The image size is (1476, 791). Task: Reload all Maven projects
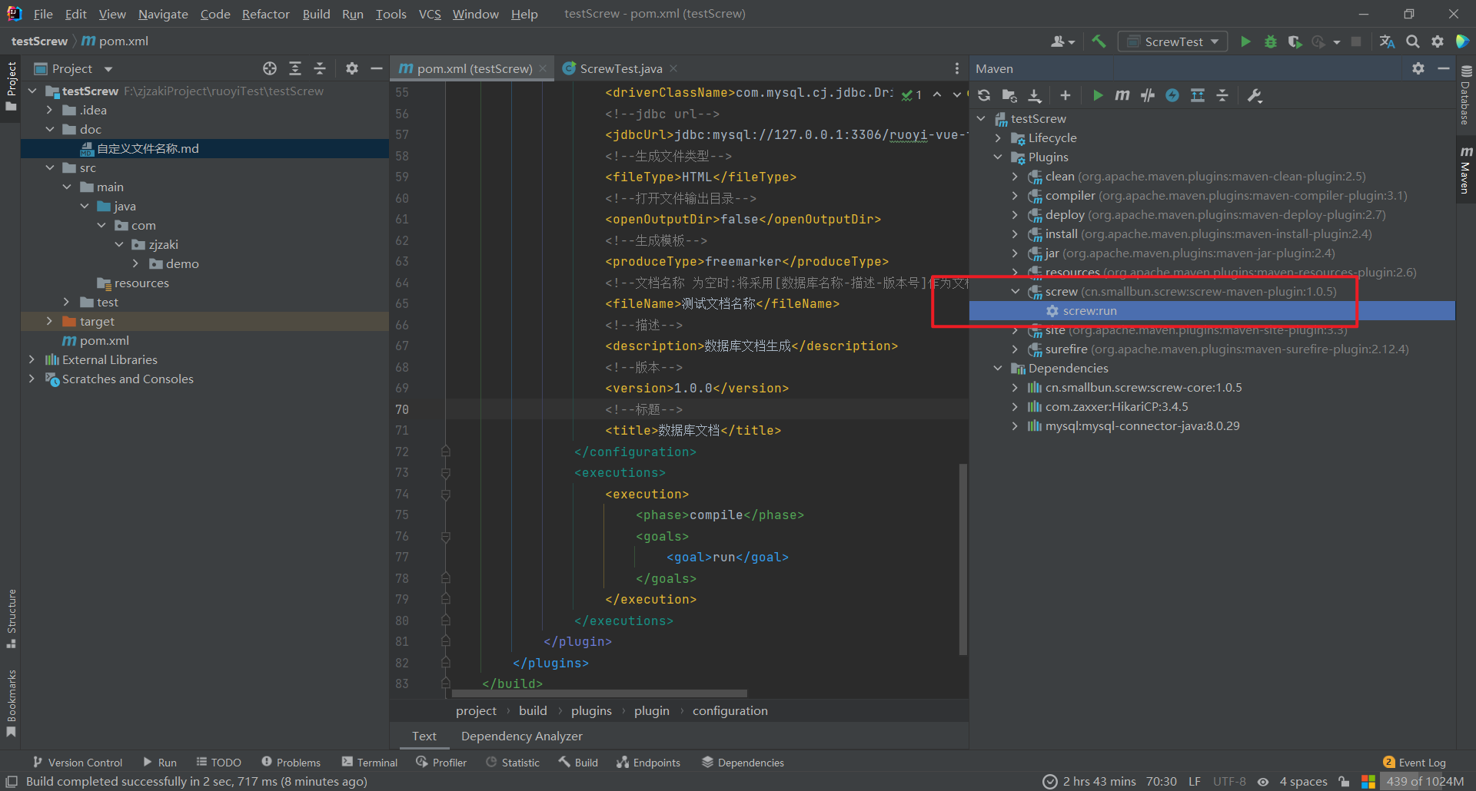coord(984,95)
